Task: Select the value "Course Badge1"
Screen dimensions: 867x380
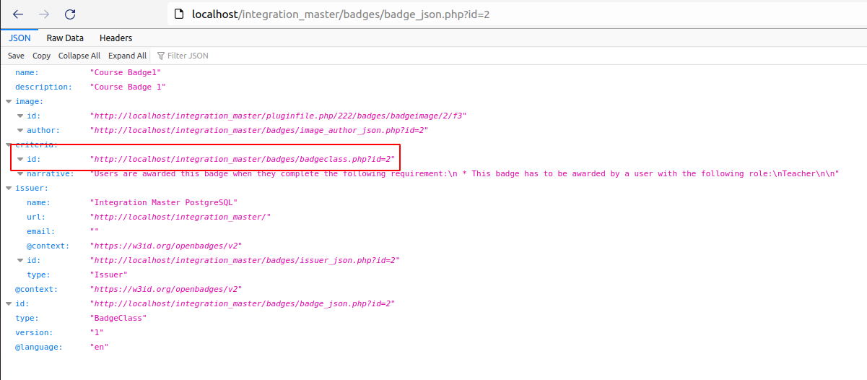Action: coord(126,72)
